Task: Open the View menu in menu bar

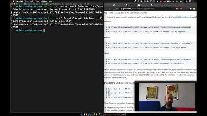Action: tap(37, 1)
